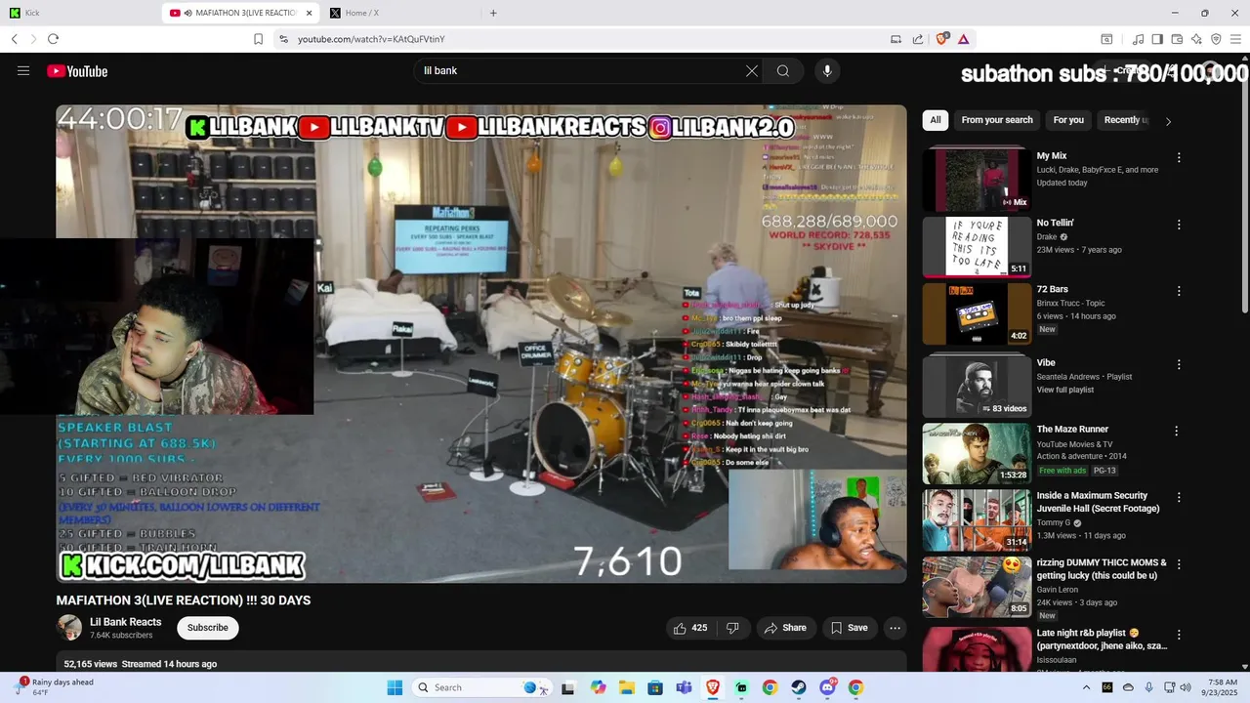The height and width of the screenshot is (703, 1250).
Task: Open Brave Leo AI sparkle icon
Action: [x=1196, y=39]
